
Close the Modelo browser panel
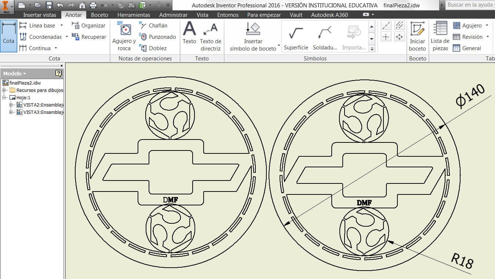(61, 66)
